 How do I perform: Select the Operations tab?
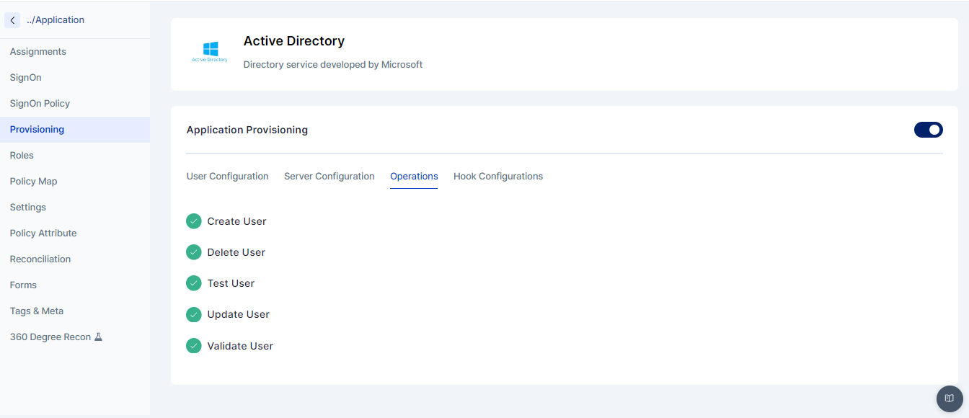(414, 177)
